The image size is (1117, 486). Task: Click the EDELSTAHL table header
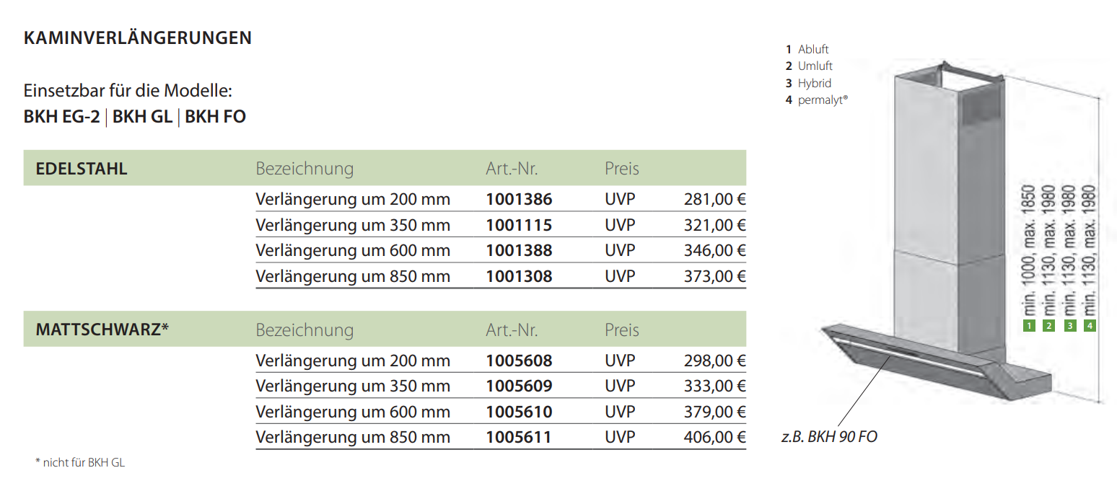pos(82,169)
